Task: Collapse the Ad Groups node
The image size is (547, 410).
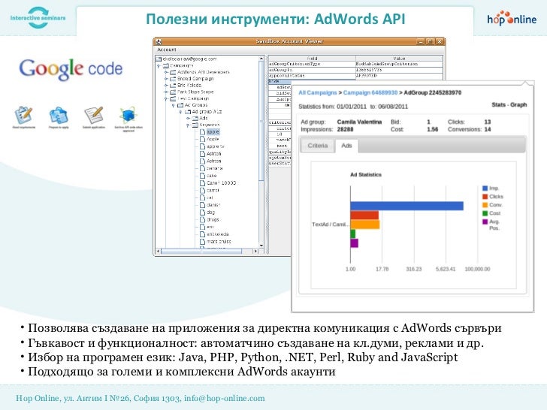Action: (x=174, y=105)
